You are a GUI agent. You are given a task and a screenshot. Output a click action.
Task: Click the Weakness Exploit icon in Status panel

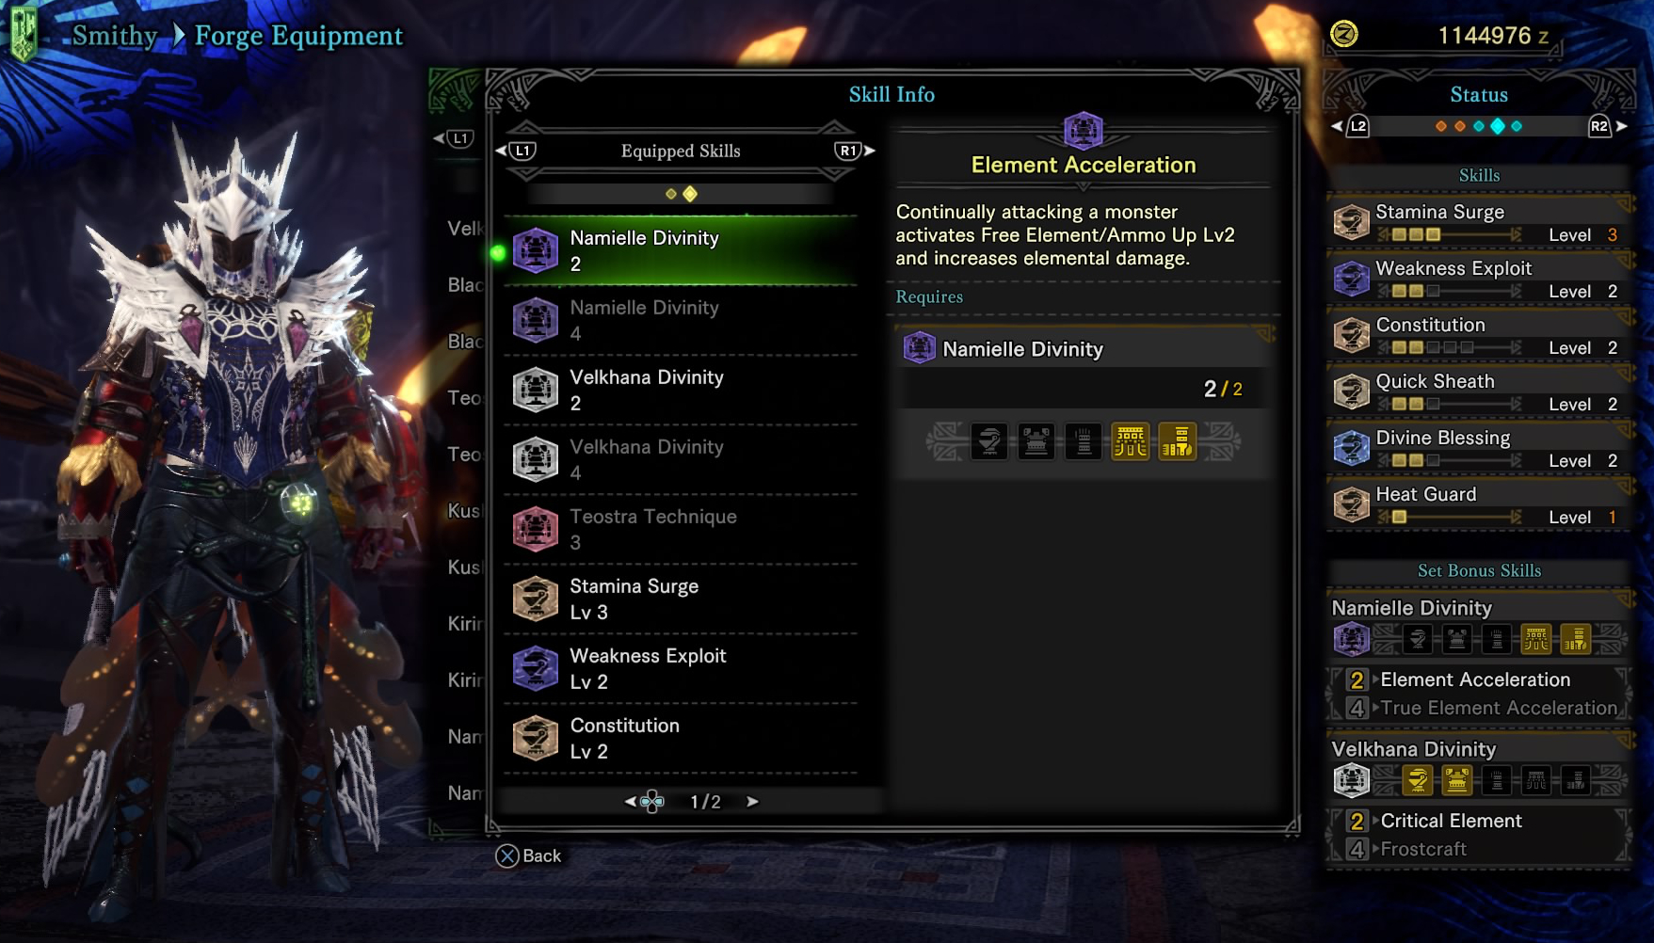click(1352, 280)
